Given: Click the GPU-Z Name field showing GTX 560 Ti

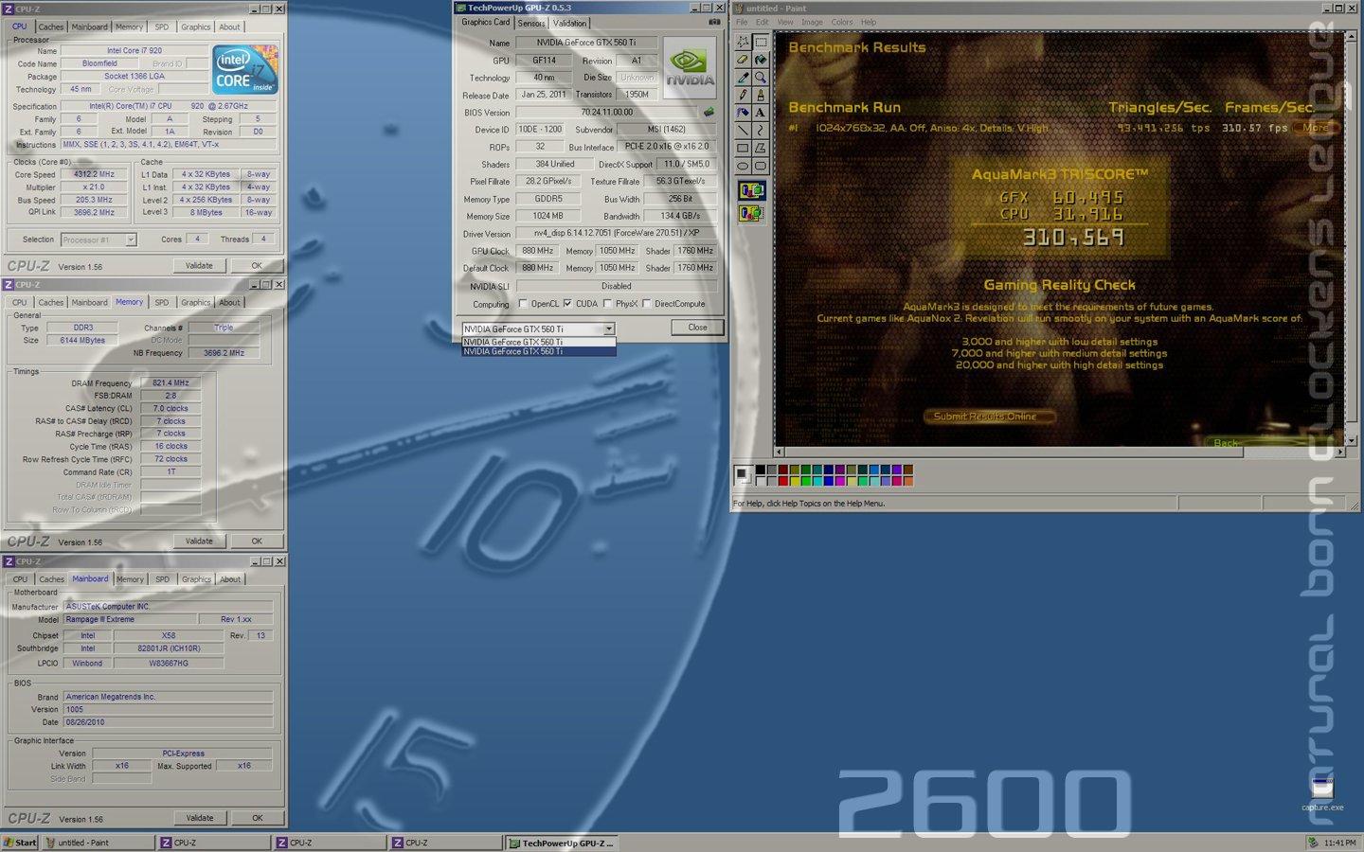Looking at the screenshot, I should point(585,43).
